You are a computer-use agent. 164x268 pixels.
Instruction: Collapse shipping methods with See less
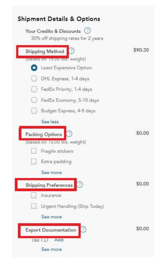[x=50, y=122]
